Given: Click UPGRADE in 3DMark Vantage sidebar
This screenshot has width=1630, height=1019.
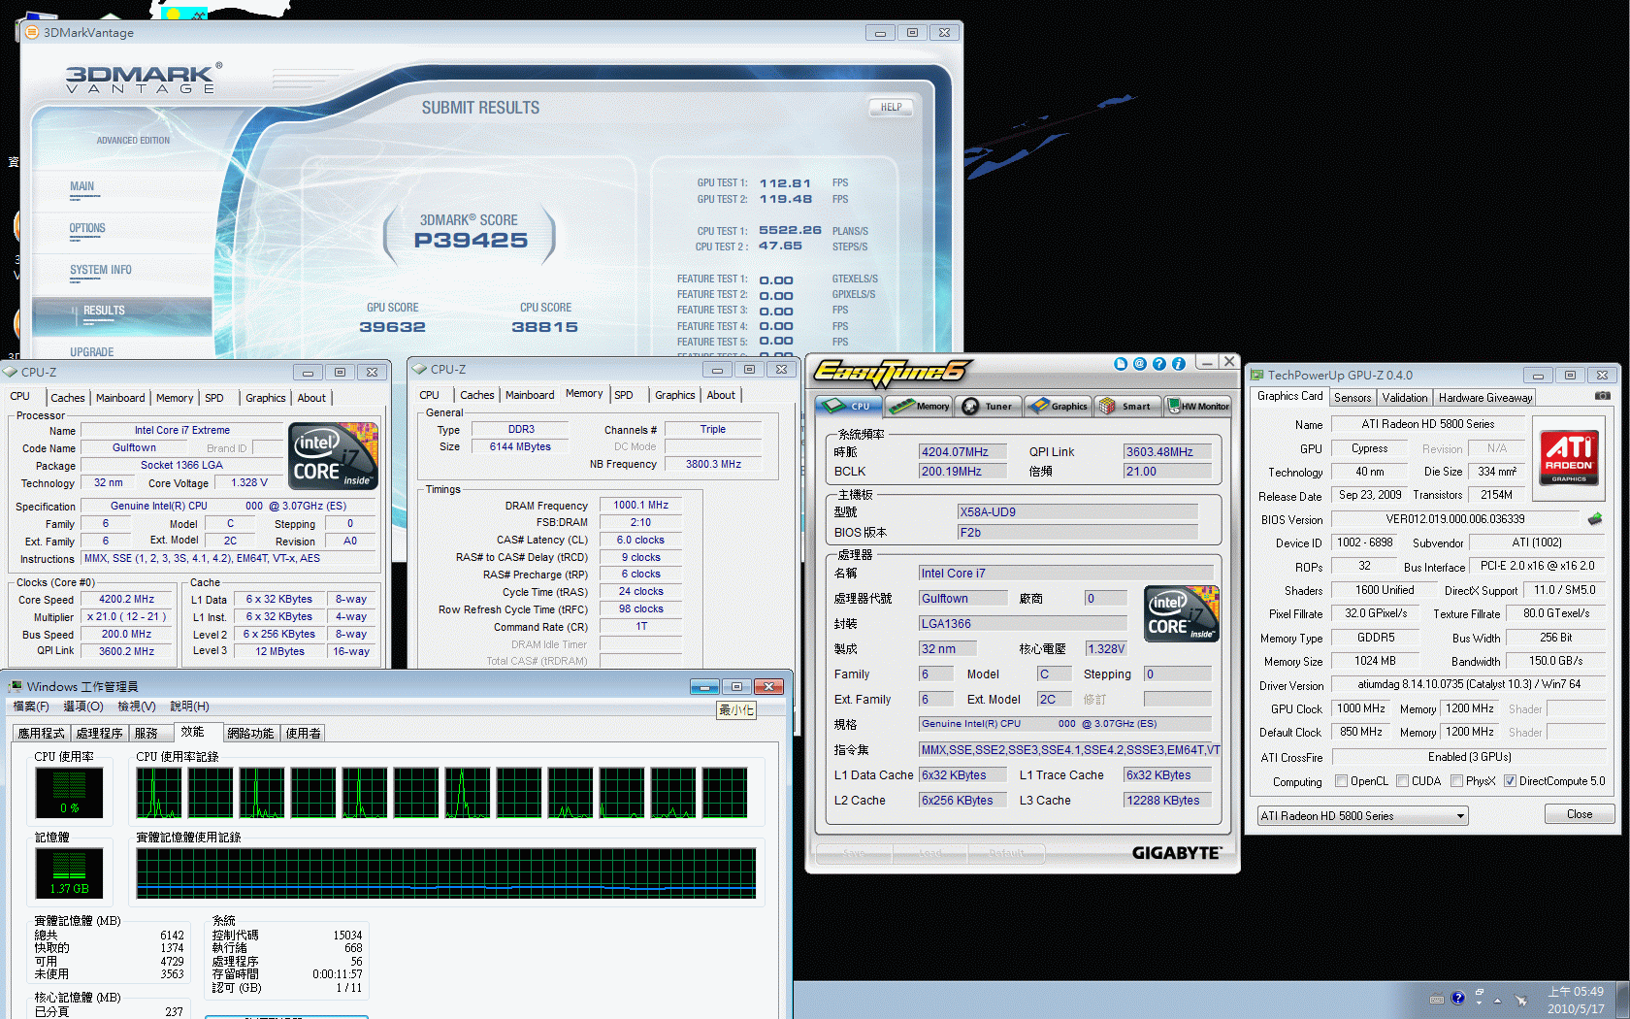Looking at the screenshot, I should (91, 352).
